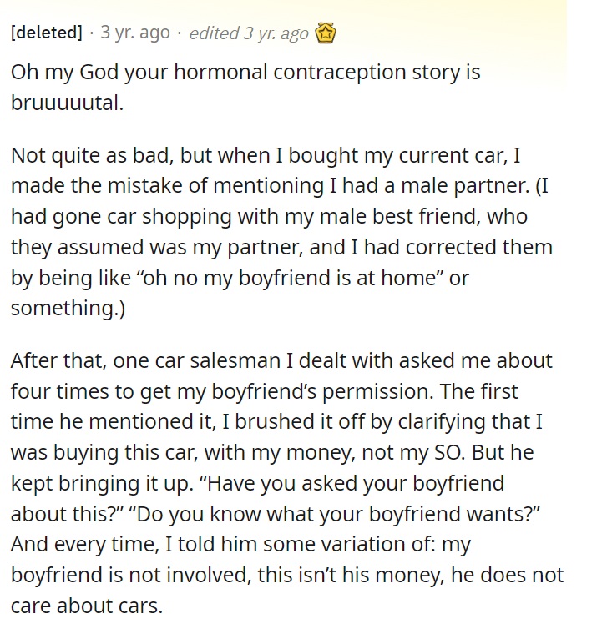607x634 pixels.
Task: Open the [deleted] author username
Action: tap(47, 33)
